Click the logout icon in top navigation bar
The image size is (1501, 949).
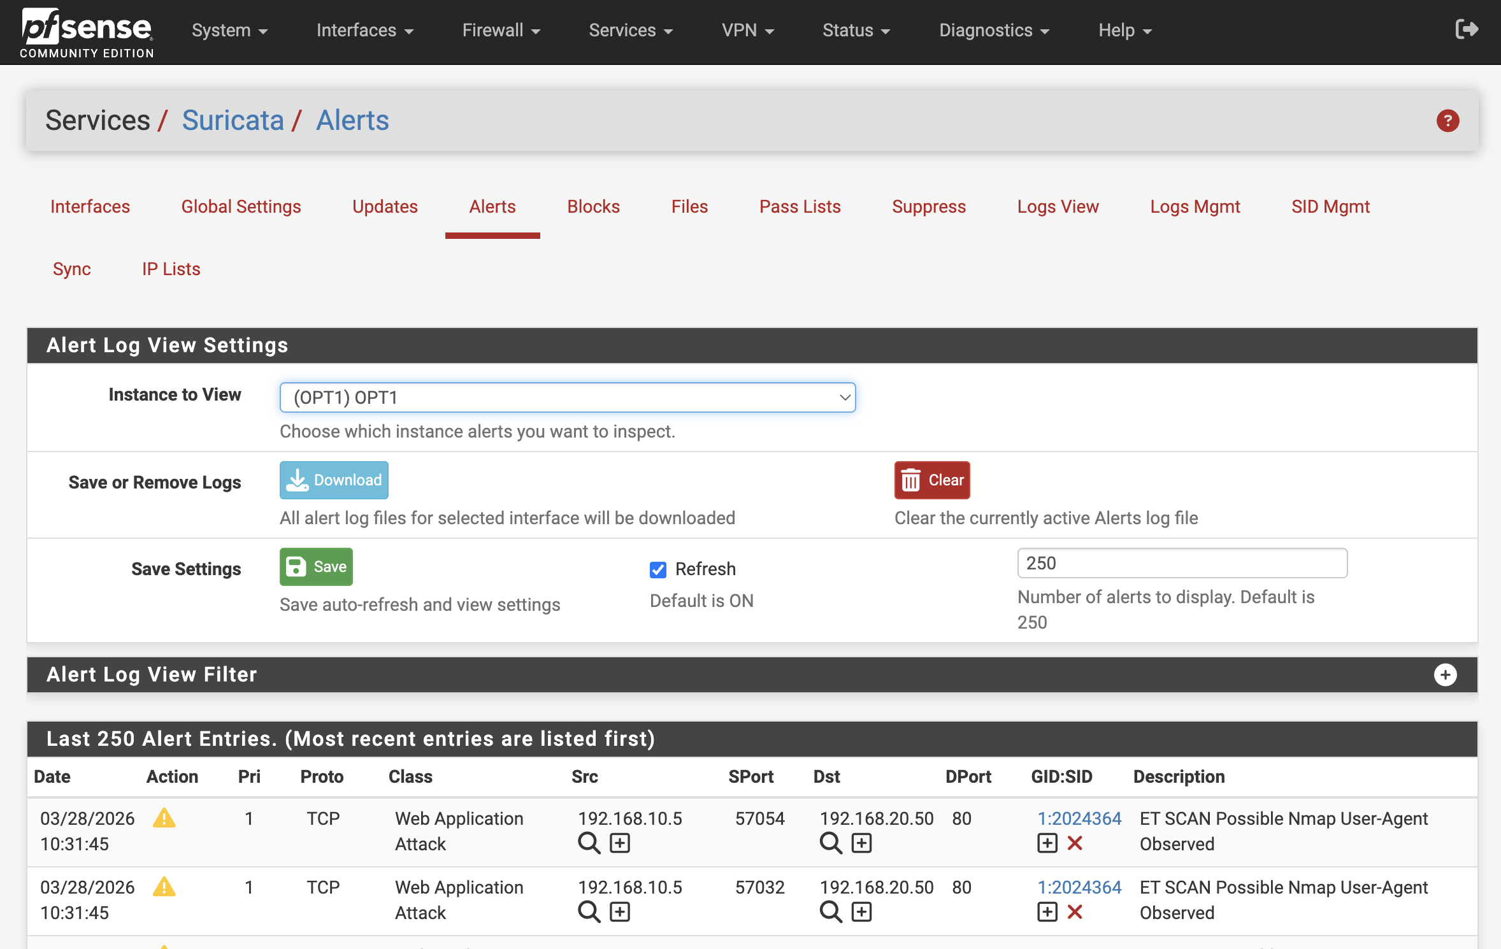click(1466, 29)
